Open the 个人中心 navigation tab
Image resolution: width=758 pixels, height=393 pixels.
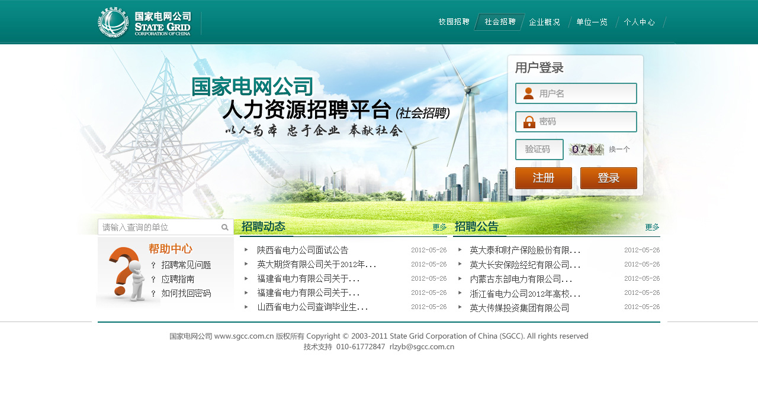640,22
